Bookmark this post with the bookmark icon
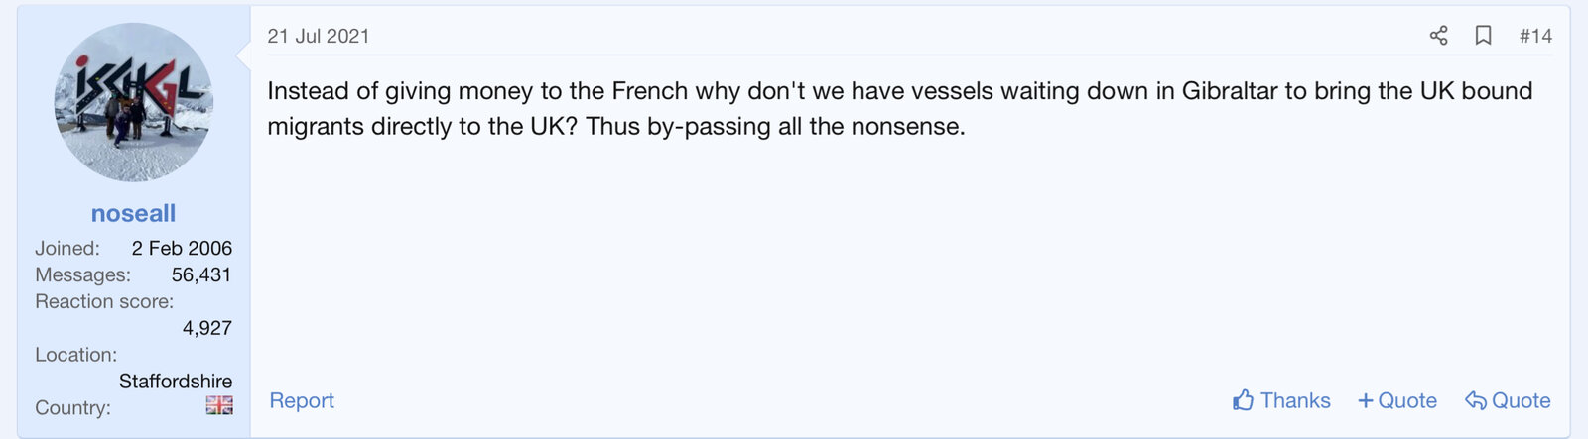 point(1483,36)
